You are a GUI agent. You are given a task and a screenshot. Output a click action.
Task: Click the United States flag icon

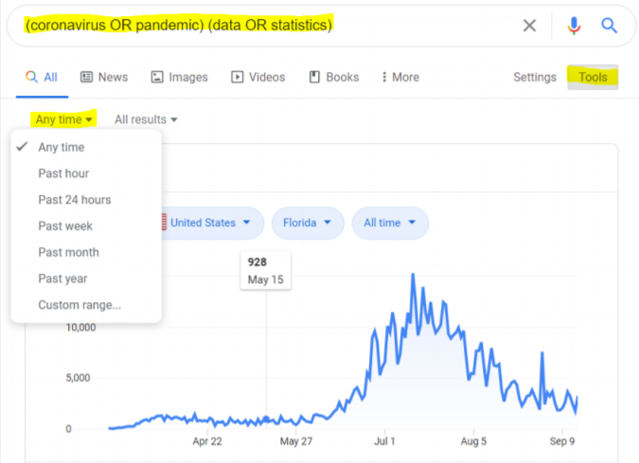point(164,223)
